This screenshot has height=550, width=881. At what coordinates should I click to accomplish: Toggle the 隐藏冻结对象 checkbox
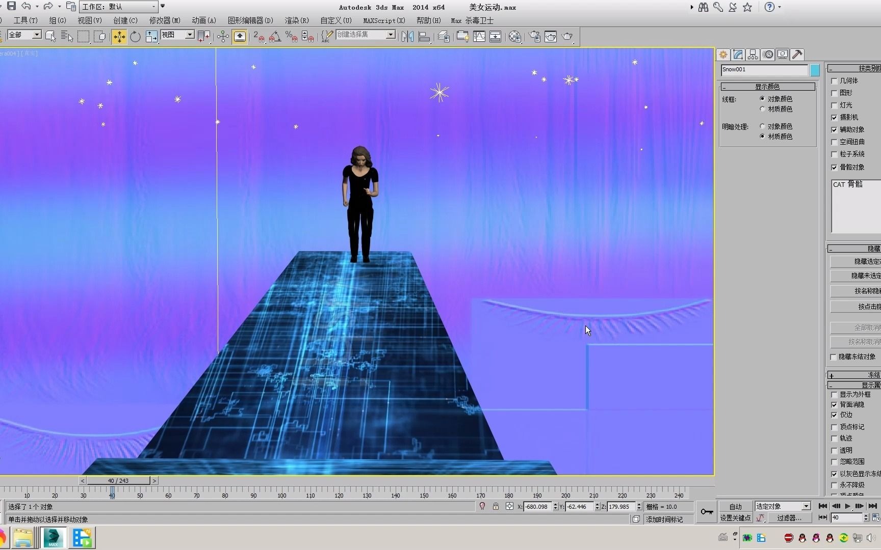(834, 356)
